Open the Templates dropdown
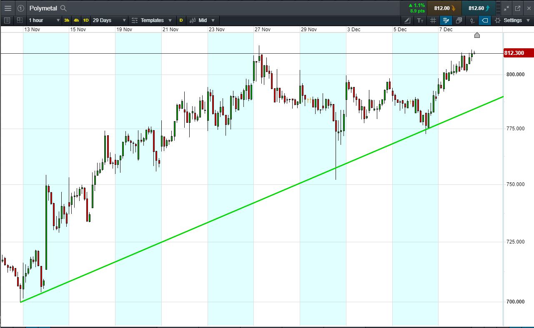This screenshot has height=328, width=534. tap(151, 20)
